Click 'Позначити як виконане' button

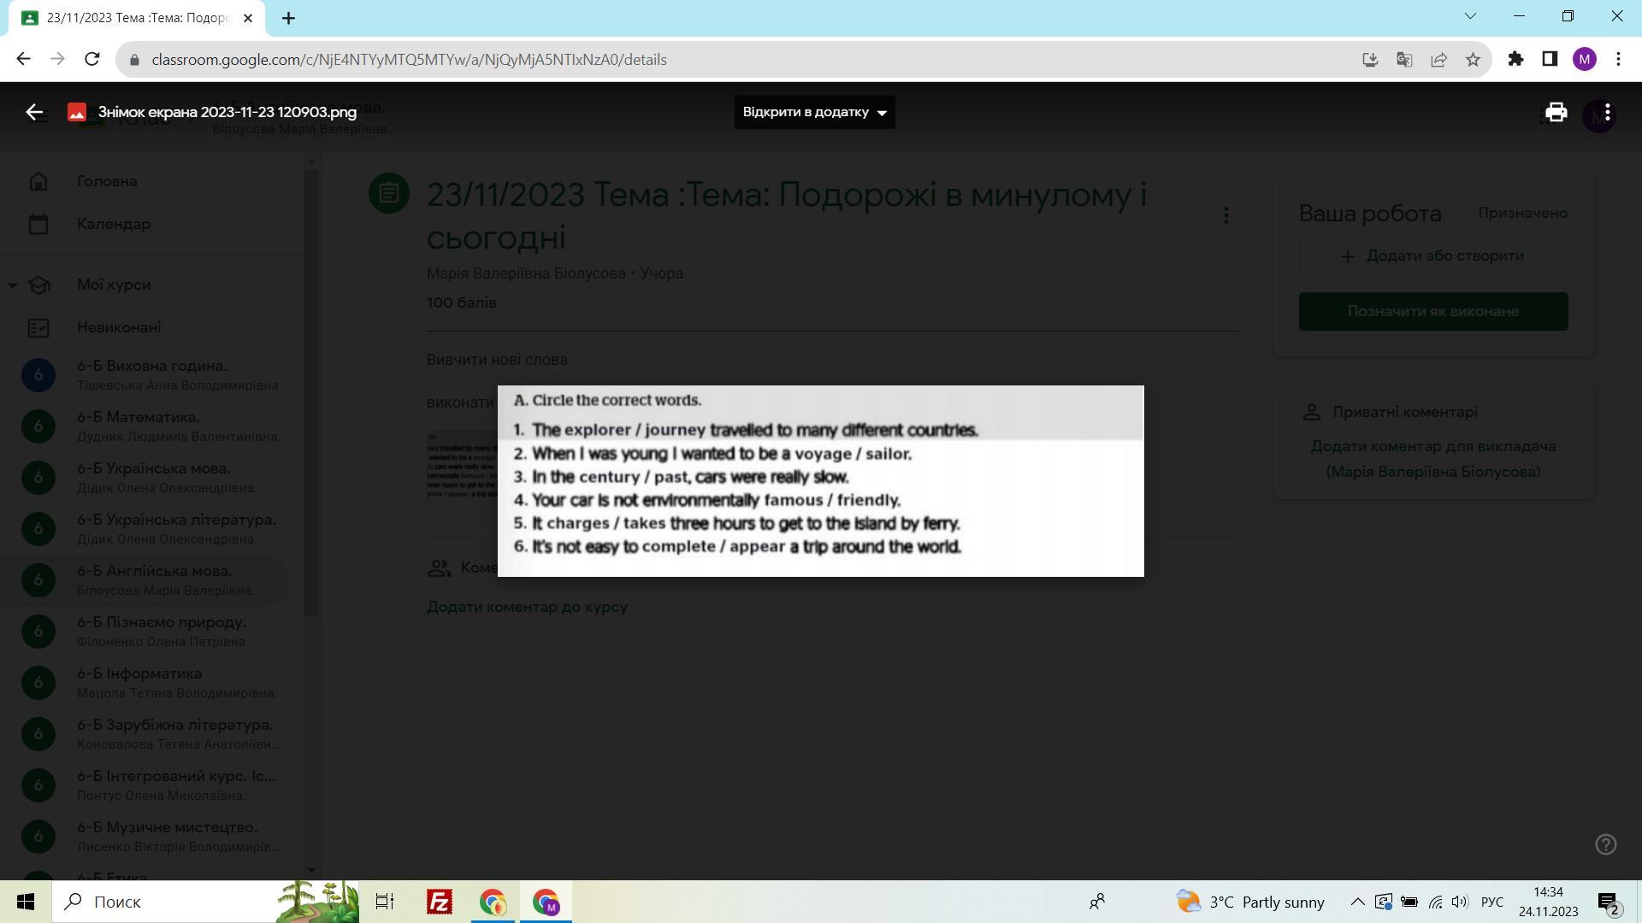coord(1433,311)
